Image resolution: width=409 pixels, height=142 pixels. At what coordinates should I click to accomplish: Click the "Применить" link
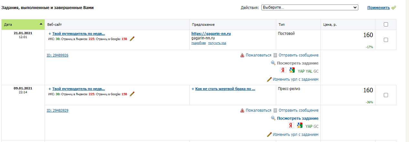[x=378, y=8]
